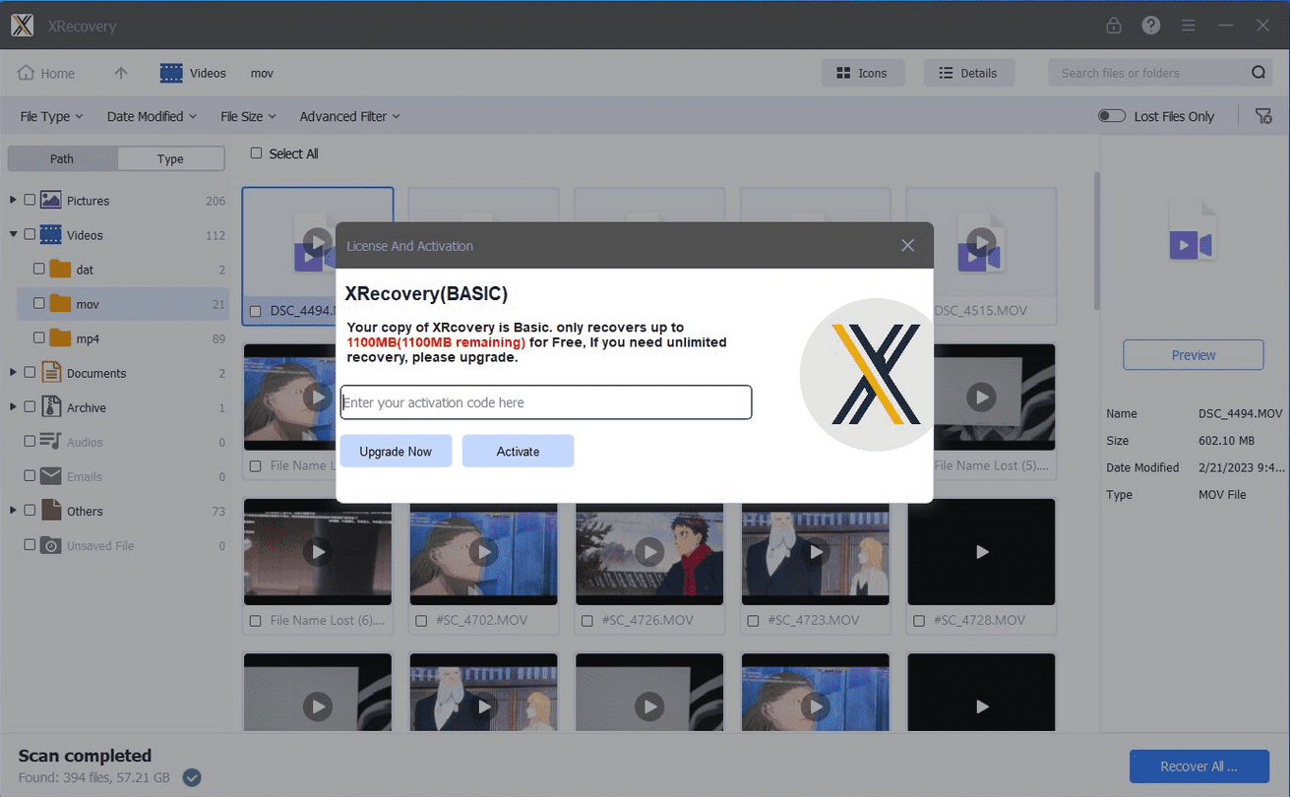The image size is (1290, 797).
Task: Click the Others category icon
Action: tap(51, 511)
